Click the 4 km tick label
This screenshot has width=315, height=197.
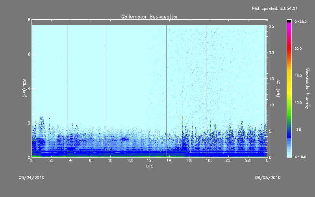29,88
